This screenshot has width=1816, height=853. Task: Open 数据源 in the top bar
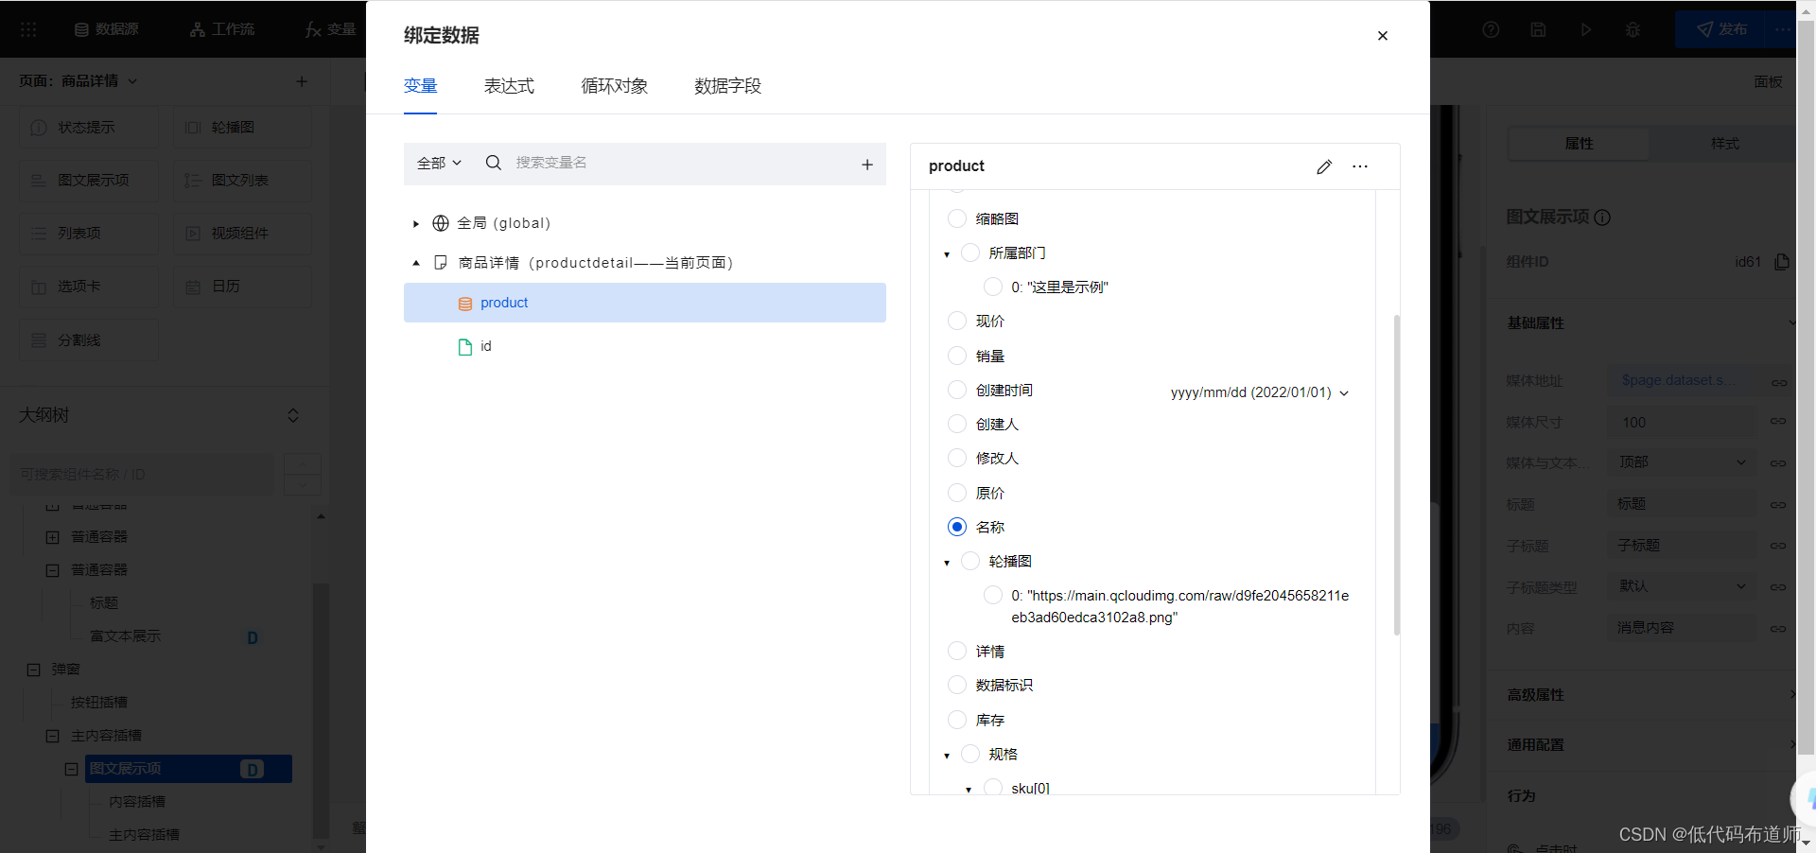107,29
